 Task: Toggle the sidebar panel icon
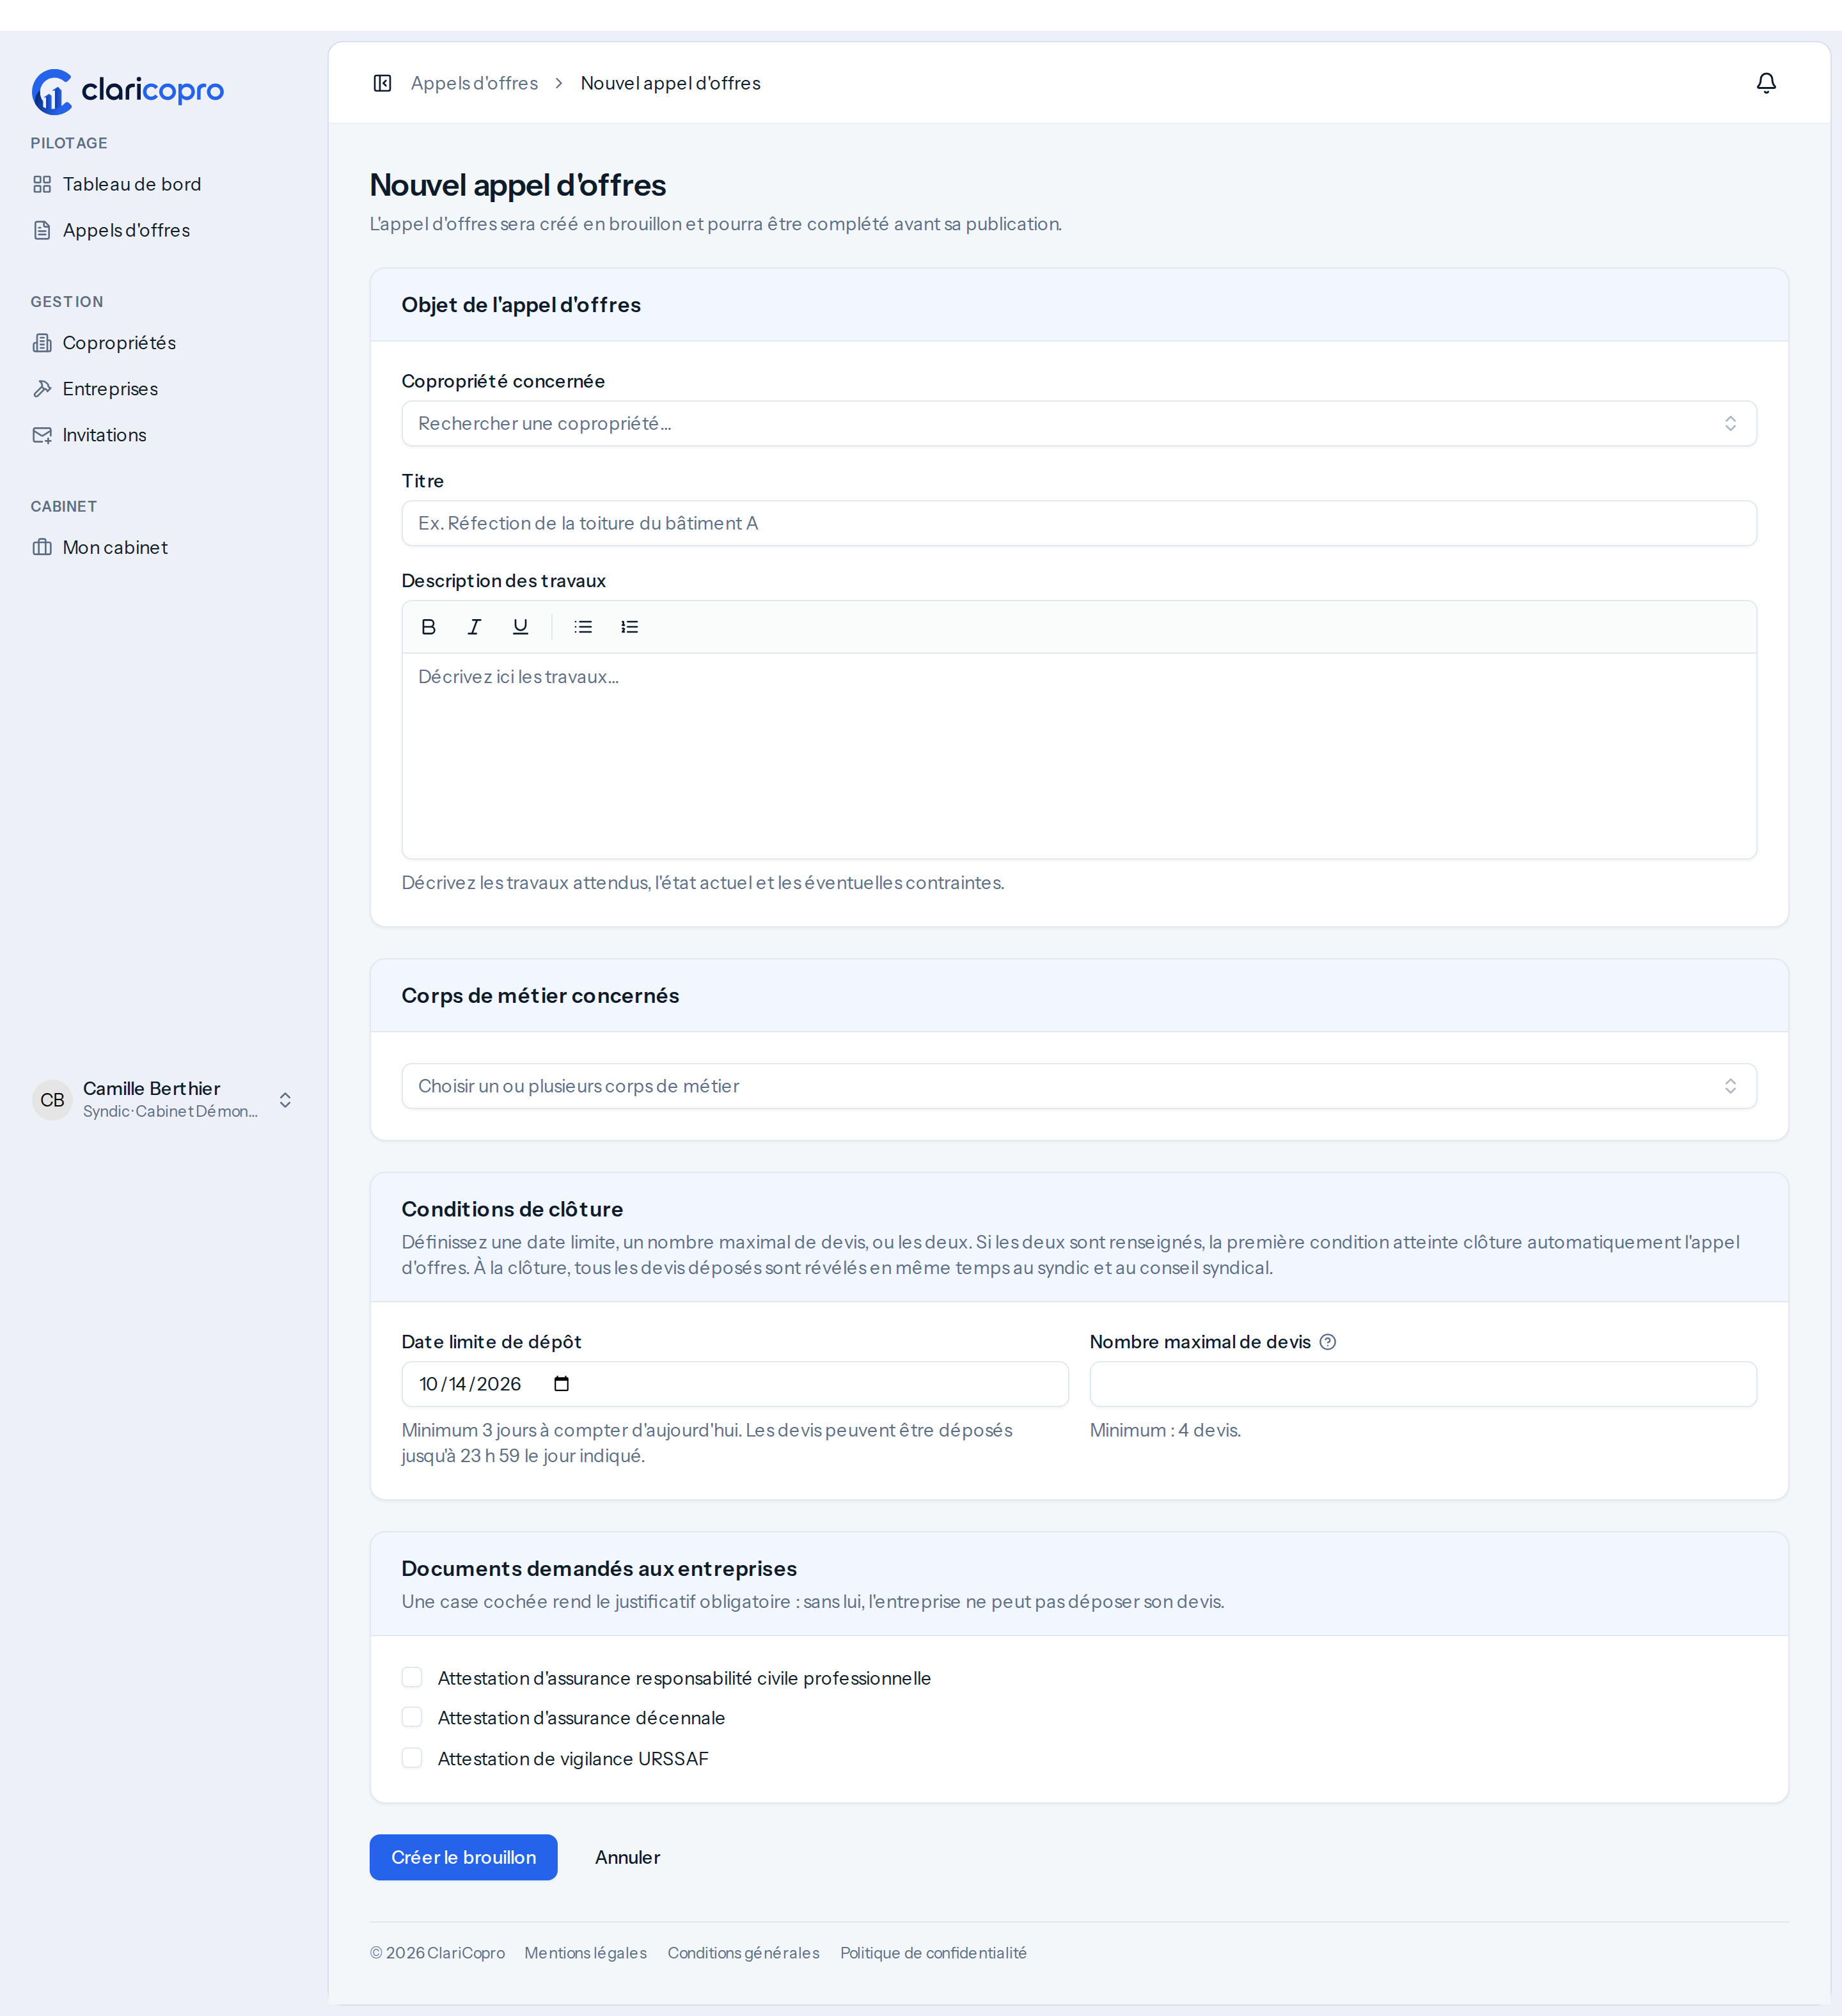coord(382,83)
